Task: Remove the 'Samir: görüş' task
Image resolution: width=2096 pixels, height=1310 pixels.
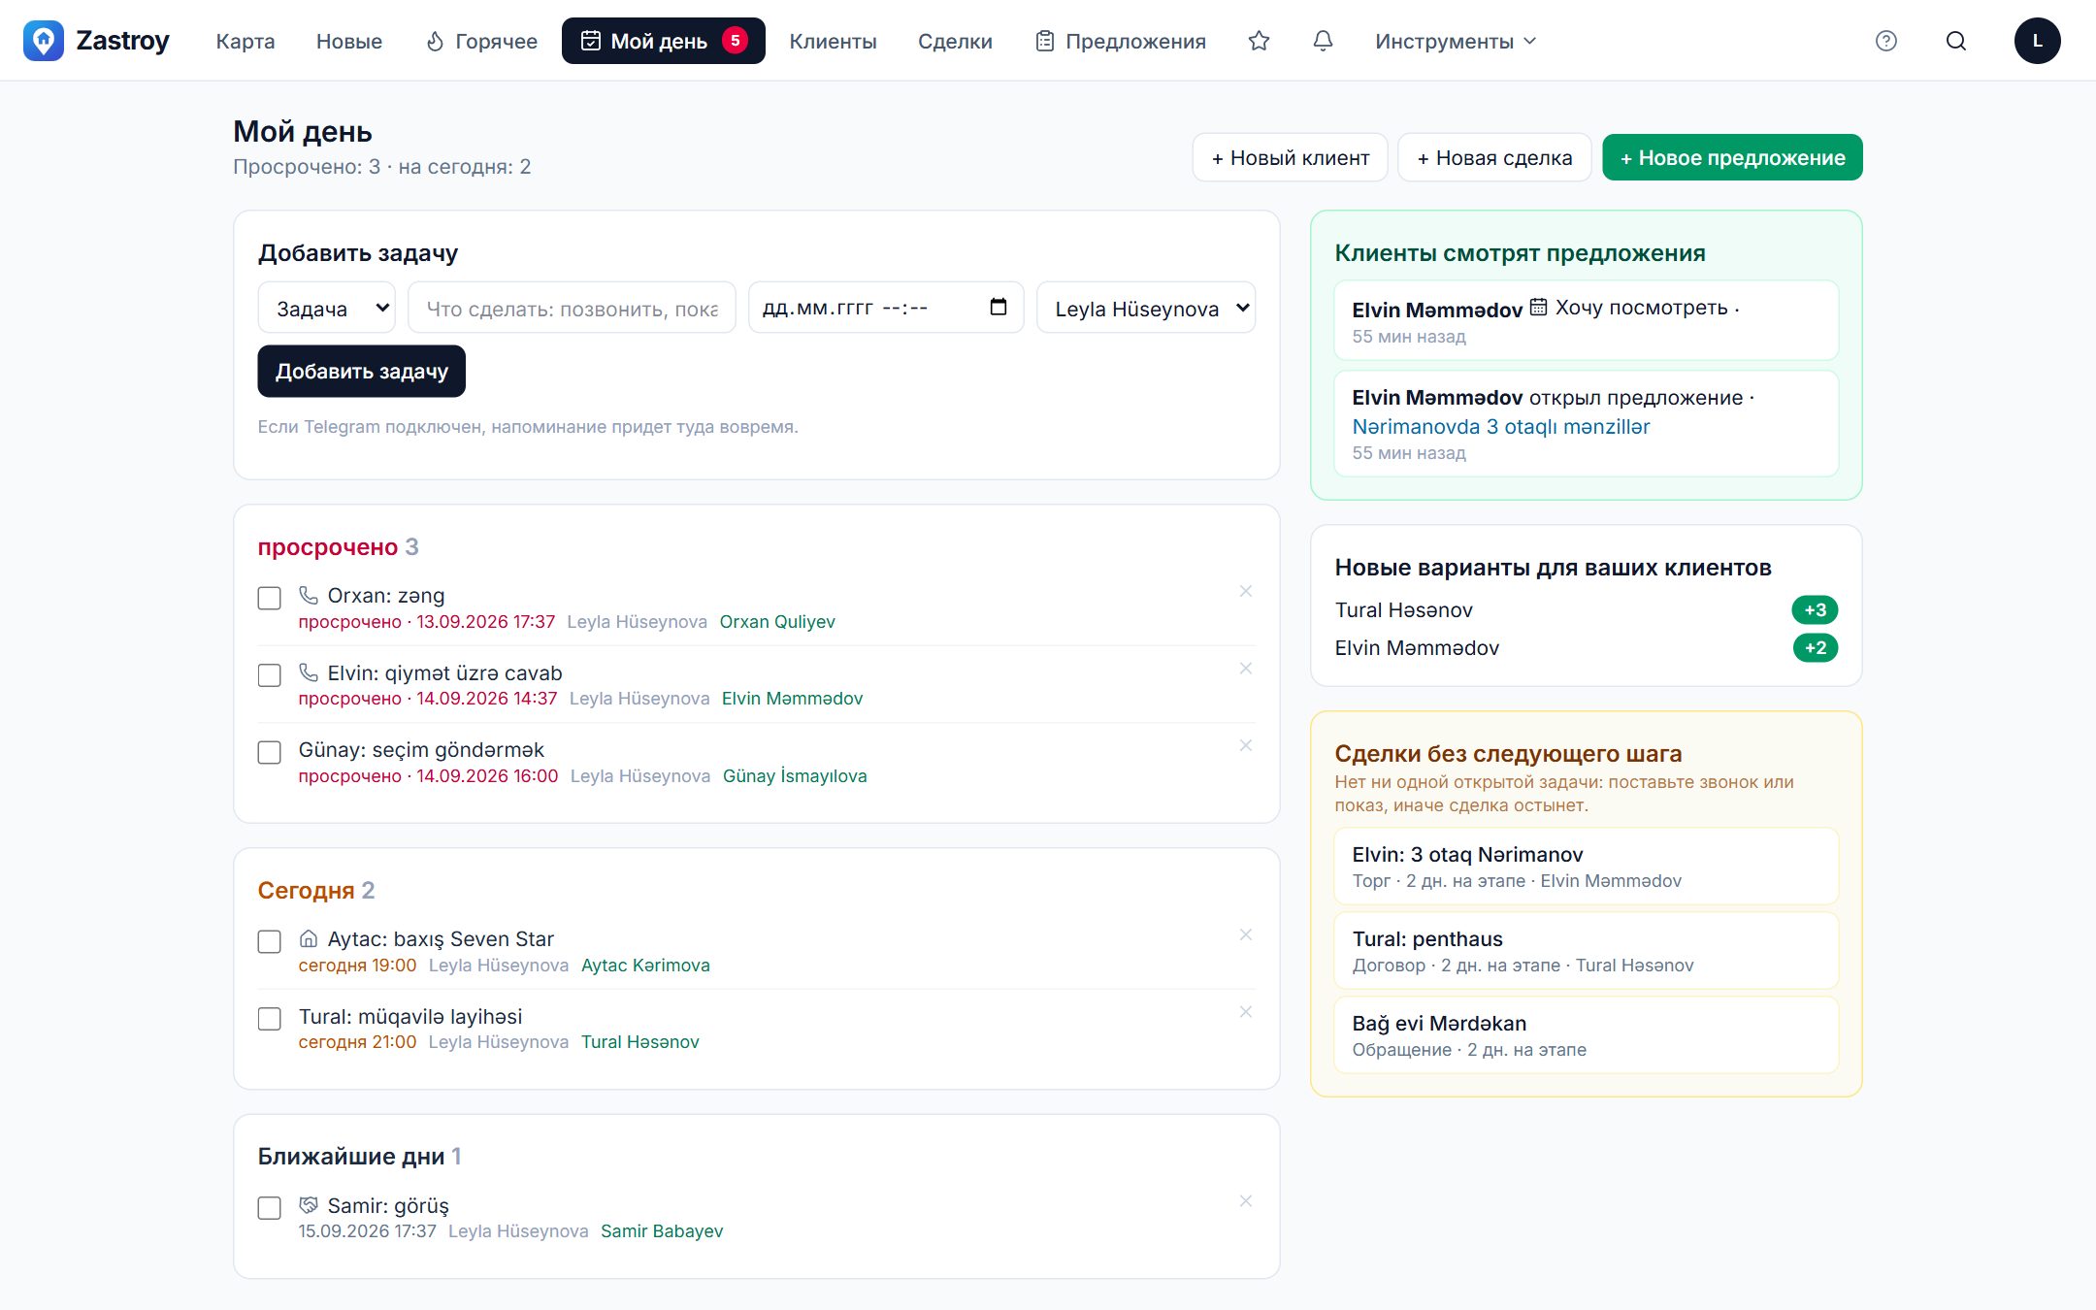Action: [1246, 1201]
